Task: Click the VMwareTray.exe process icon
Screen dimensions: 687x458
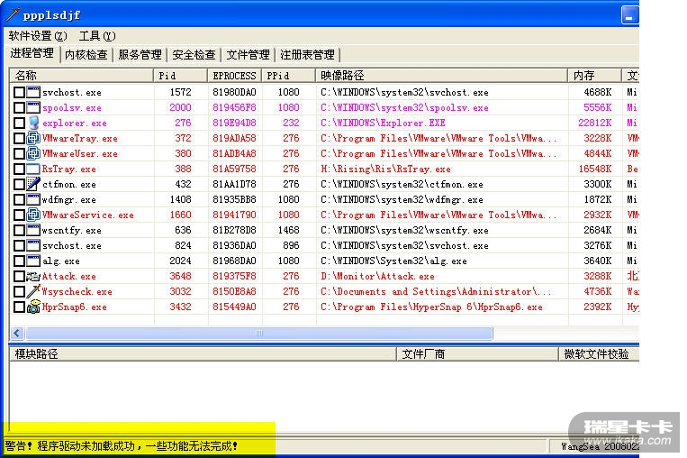Action: [33, 138]
